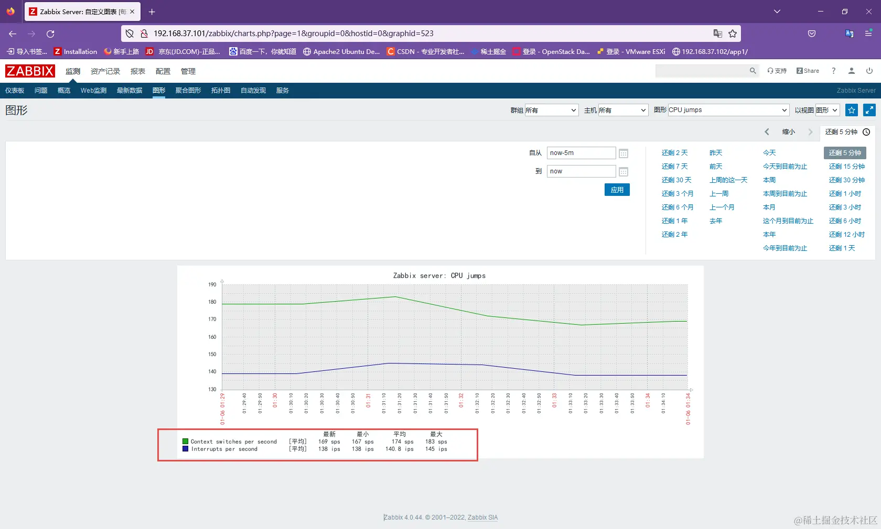Click the browser URL address field
This screenshot has height=529, width=881.
tap(430, 34)
